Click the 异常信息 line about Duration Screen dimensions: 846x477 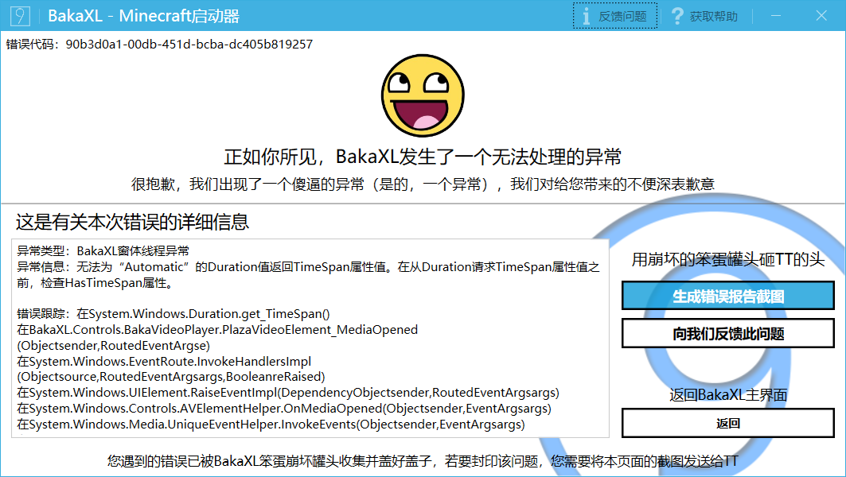coord(308,274)
